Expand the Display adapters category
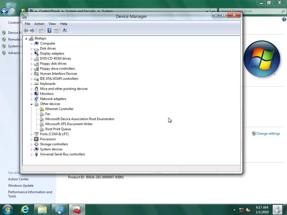The width and height of the screenshot is (287, 215). click(31, 54)
